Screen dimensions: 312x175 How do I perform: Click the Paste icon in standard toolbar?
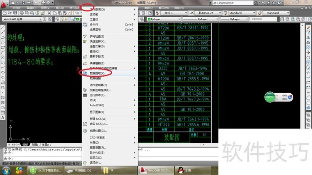tap(60, 13)
